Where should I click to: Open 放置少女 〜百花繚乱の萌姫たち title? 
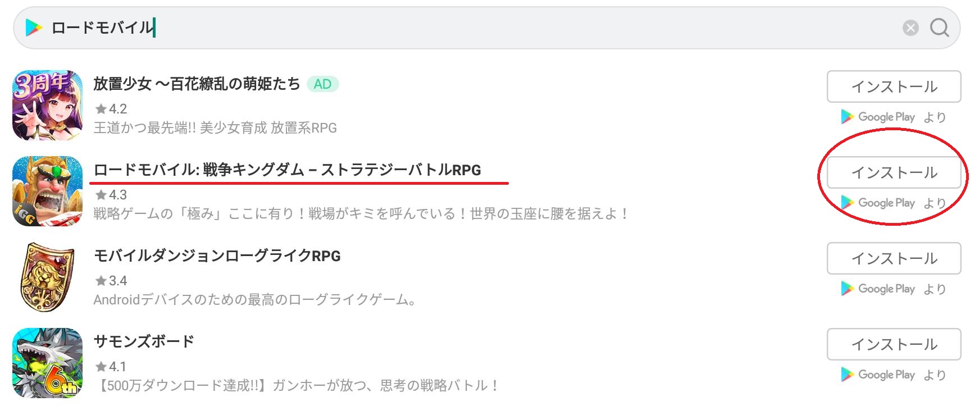[197, 84]
